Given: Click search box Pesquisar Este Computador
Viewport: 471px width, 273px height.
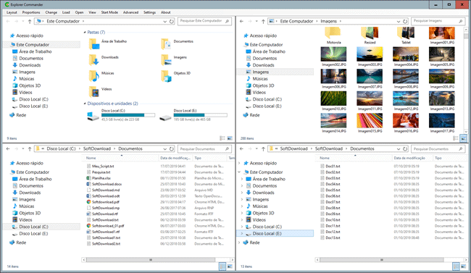Looking at the screenshot, I should 204,21.
